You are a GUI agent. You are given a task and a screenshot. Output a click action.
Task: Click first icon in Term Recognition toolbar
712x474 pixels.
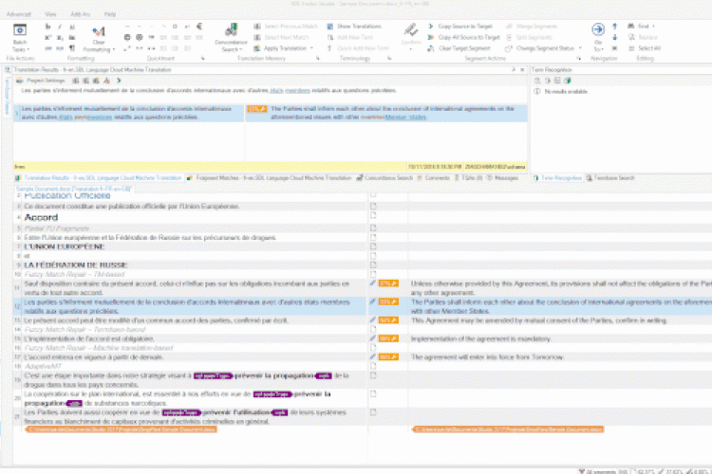[537, 81]
